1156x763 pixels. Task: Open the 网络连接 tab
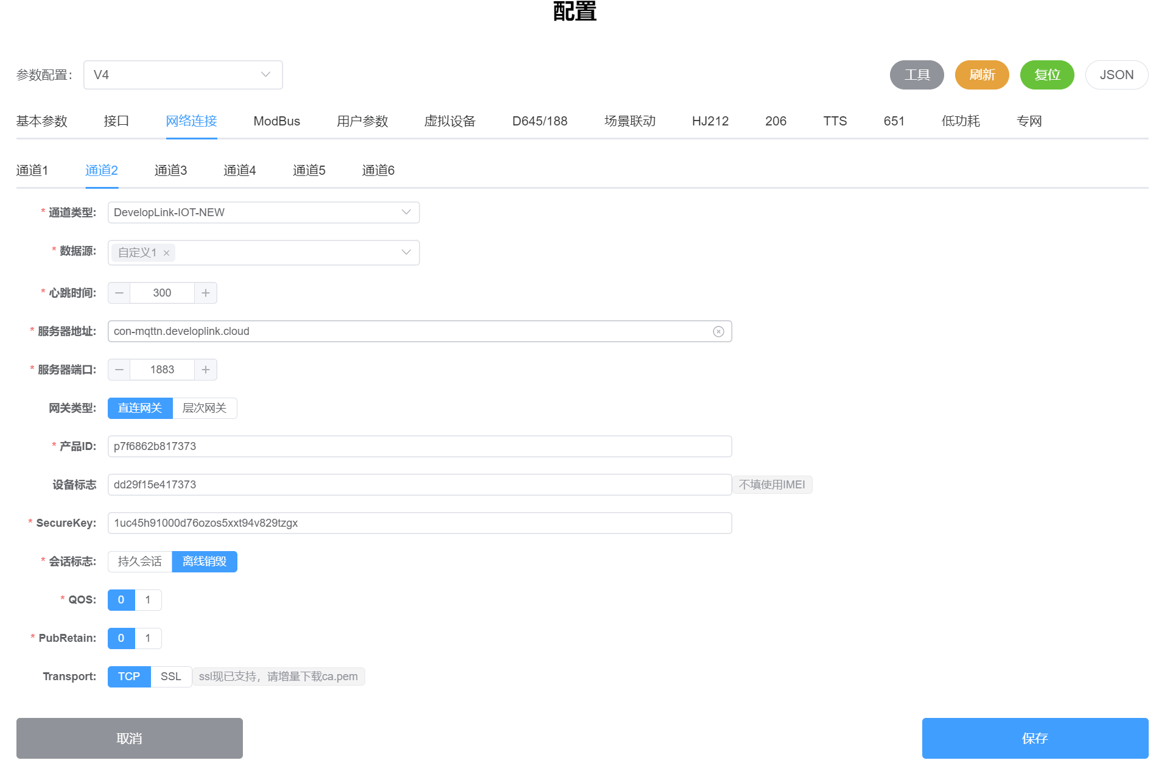point(192,121)
